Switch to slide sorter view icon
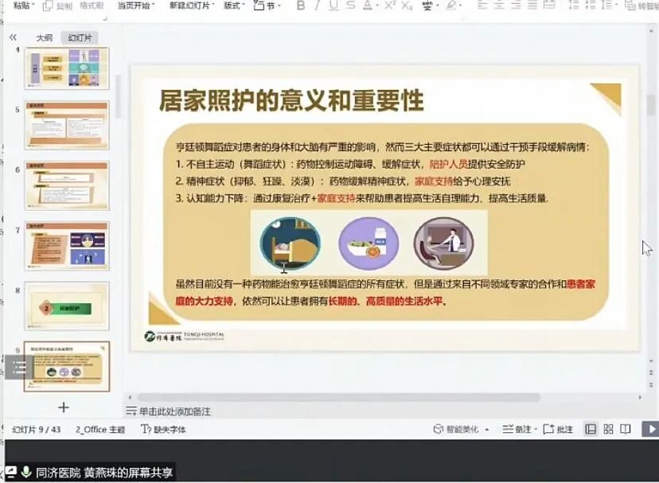This screenshot has width=659, height=483. point(608,428)
